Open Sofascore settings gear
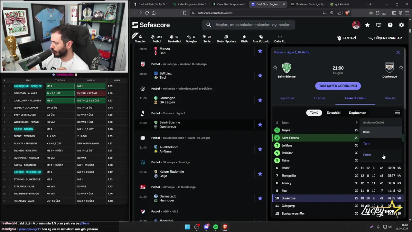The width and height of the screenshot is (412, 232). [401, 25]
